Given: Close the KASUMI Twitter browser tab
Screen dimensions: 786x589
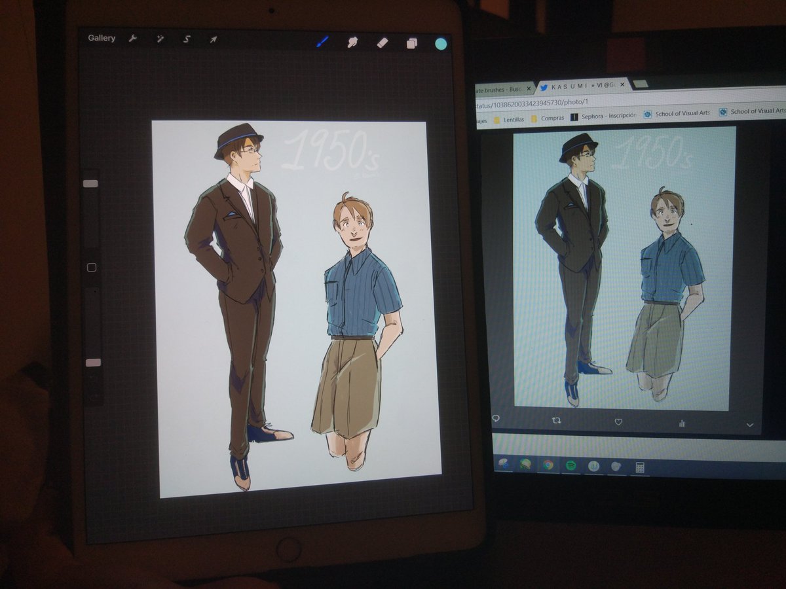Looking at the screenshot, I should pos(622,84).
